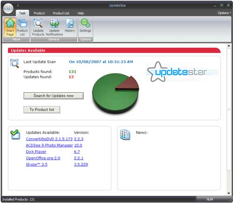Click the Updates Available checkmark icon
This screenshot has height=203, width=233.
click(15, 134)
